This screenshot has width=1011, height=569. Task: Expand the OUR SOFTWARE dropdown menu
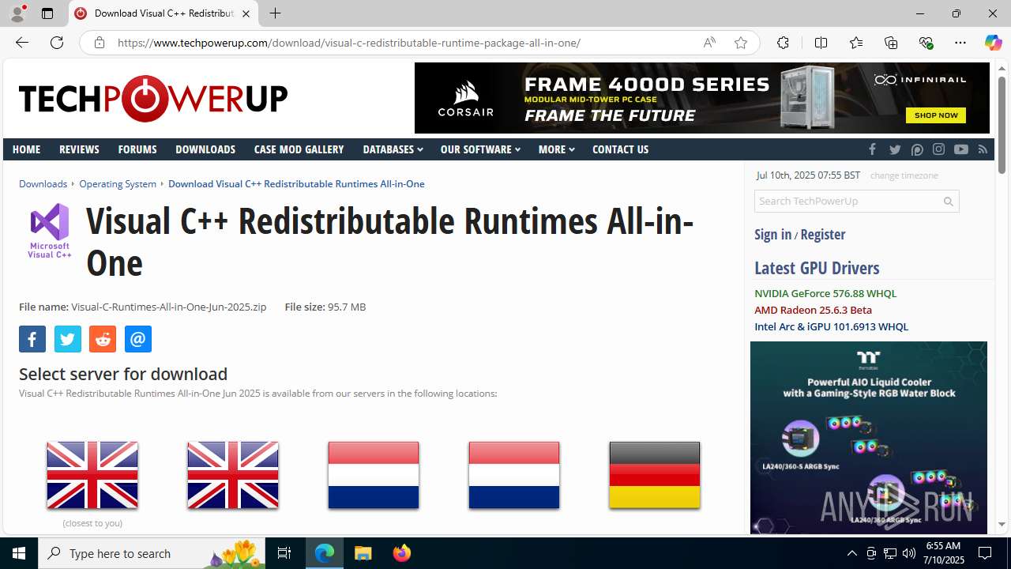[x=480, y=149]
